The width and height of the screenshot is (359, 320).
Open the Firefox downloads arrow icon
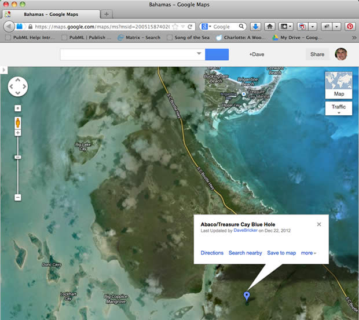(256, 27)
